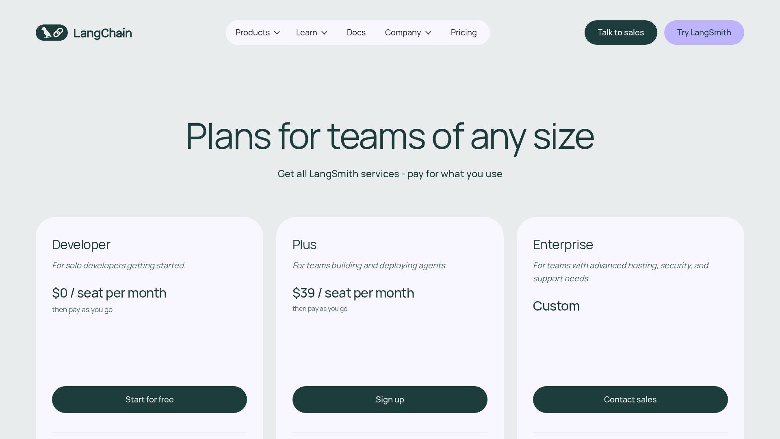Click the Try LangSmith button
The width and height of the screenshot is (780, 439).
pos(704,33)
